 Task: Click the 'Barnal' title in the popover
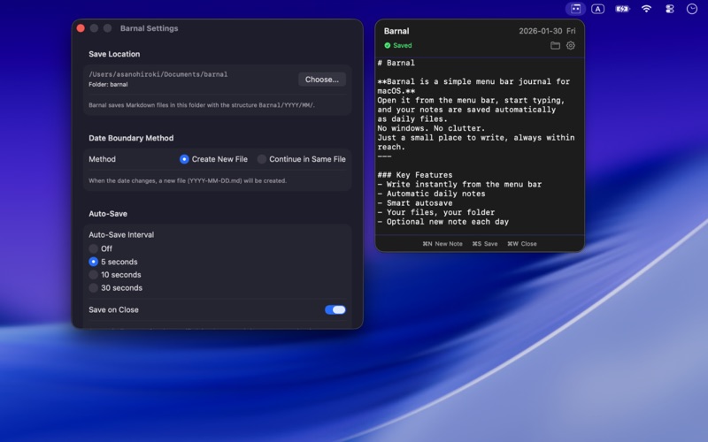click(x=396, y=31)
